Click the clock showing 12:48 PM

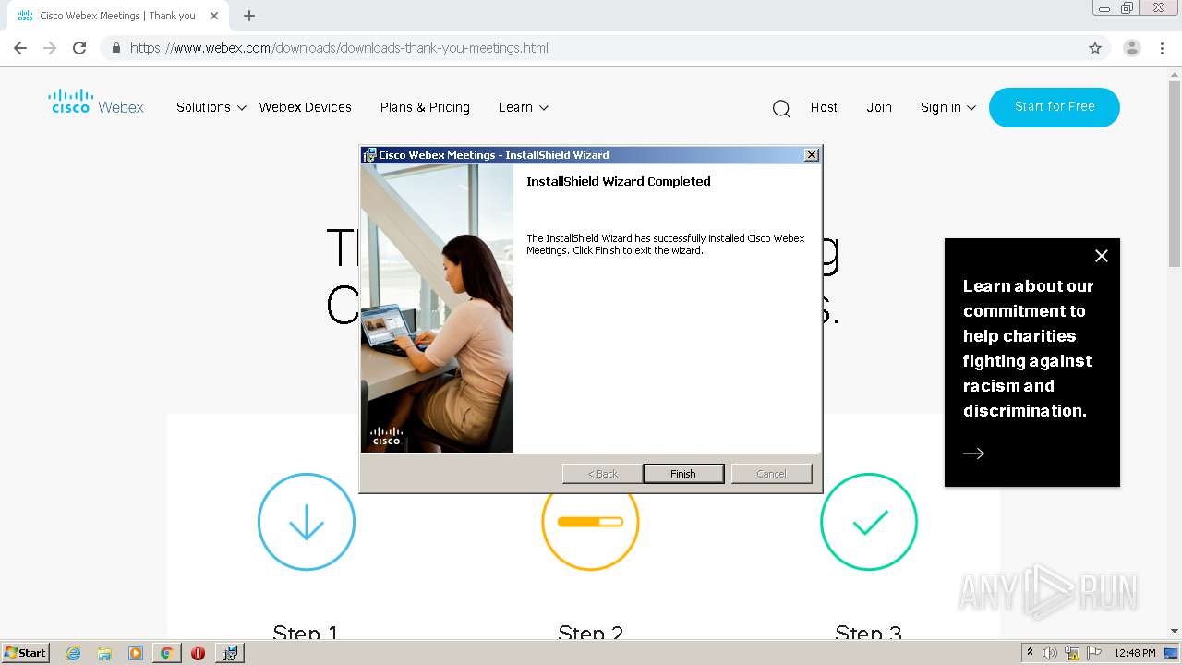click(1134, 653)
